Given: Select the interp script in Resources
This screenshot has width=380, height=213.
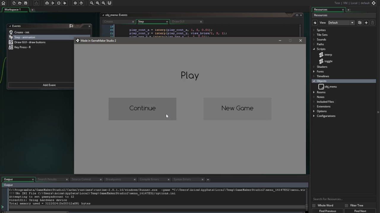Looking at the screenshot, I should (328, 55).
